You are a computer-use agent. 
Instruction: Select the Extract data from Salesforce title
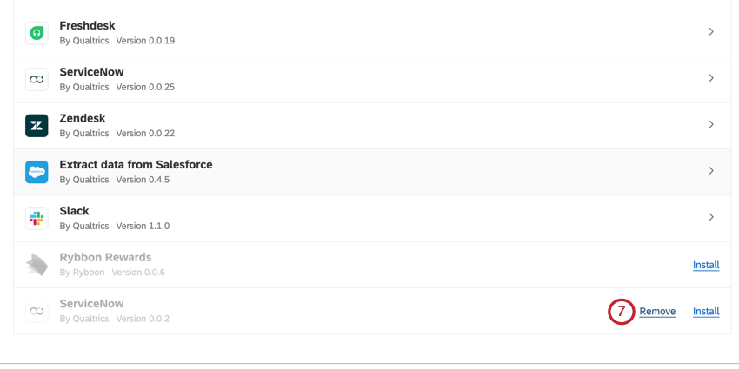(x=136, y=165)
